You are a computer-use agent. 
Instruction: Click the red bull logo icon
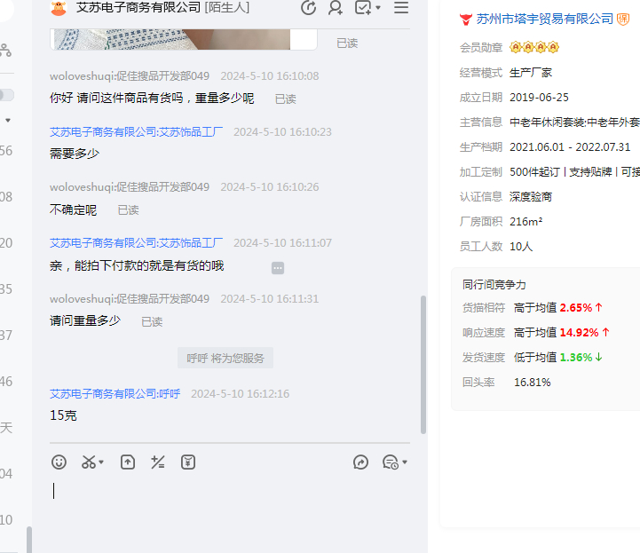click(x=465, y=20)
